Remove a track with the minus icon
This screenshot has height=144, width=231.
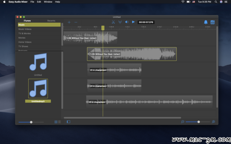point(76,22)
